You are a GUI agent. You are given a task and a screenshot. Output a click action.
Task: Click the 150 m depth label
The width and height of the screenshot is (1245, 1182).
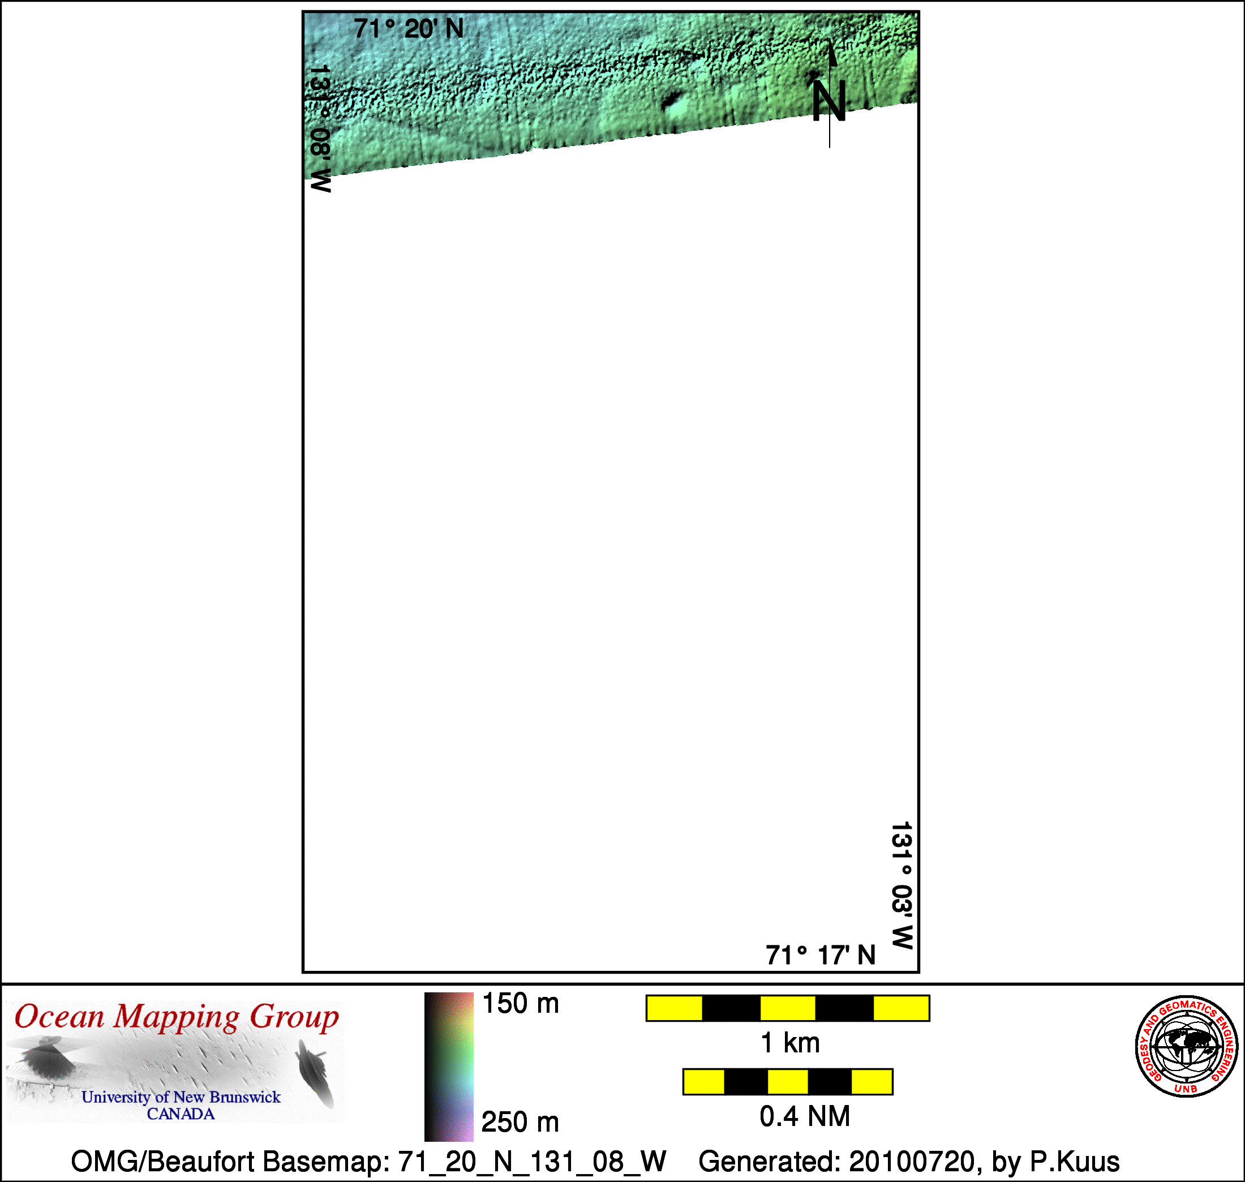pos(520,1004)
